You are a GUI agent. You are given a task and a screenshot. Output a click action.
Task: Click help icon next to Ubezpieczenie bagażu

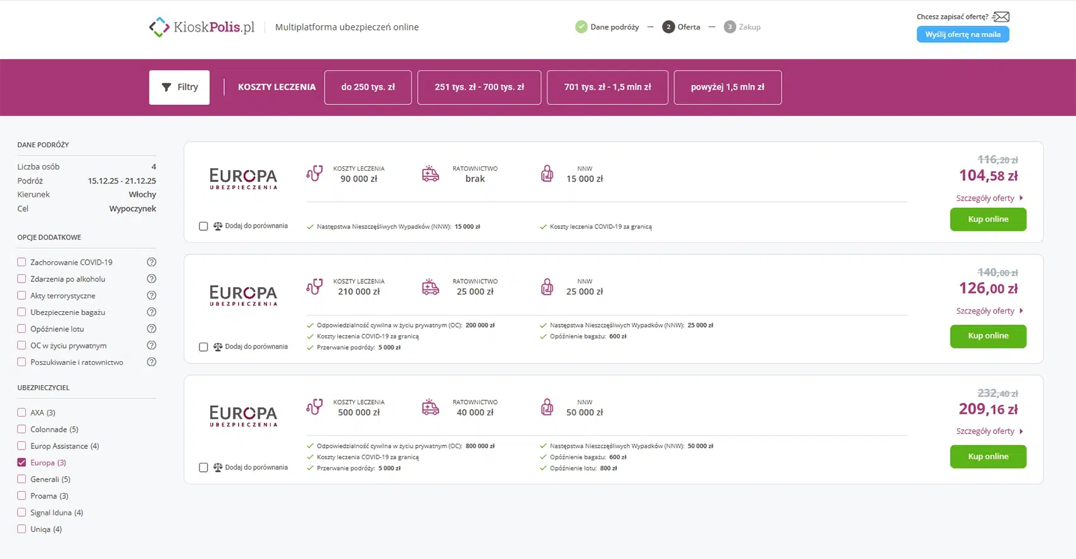151,312
